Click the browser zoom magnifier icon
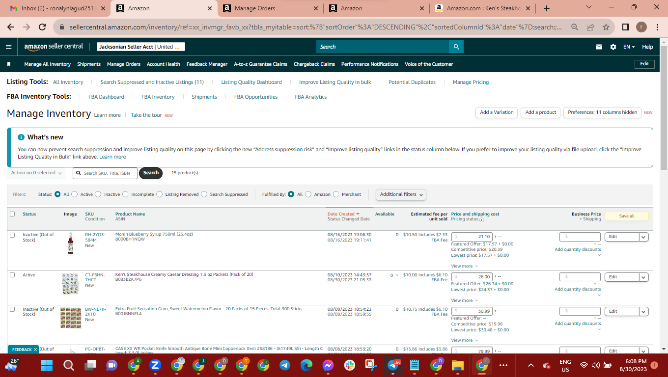This screenshot has height=377, width=668. coord(575,27)
